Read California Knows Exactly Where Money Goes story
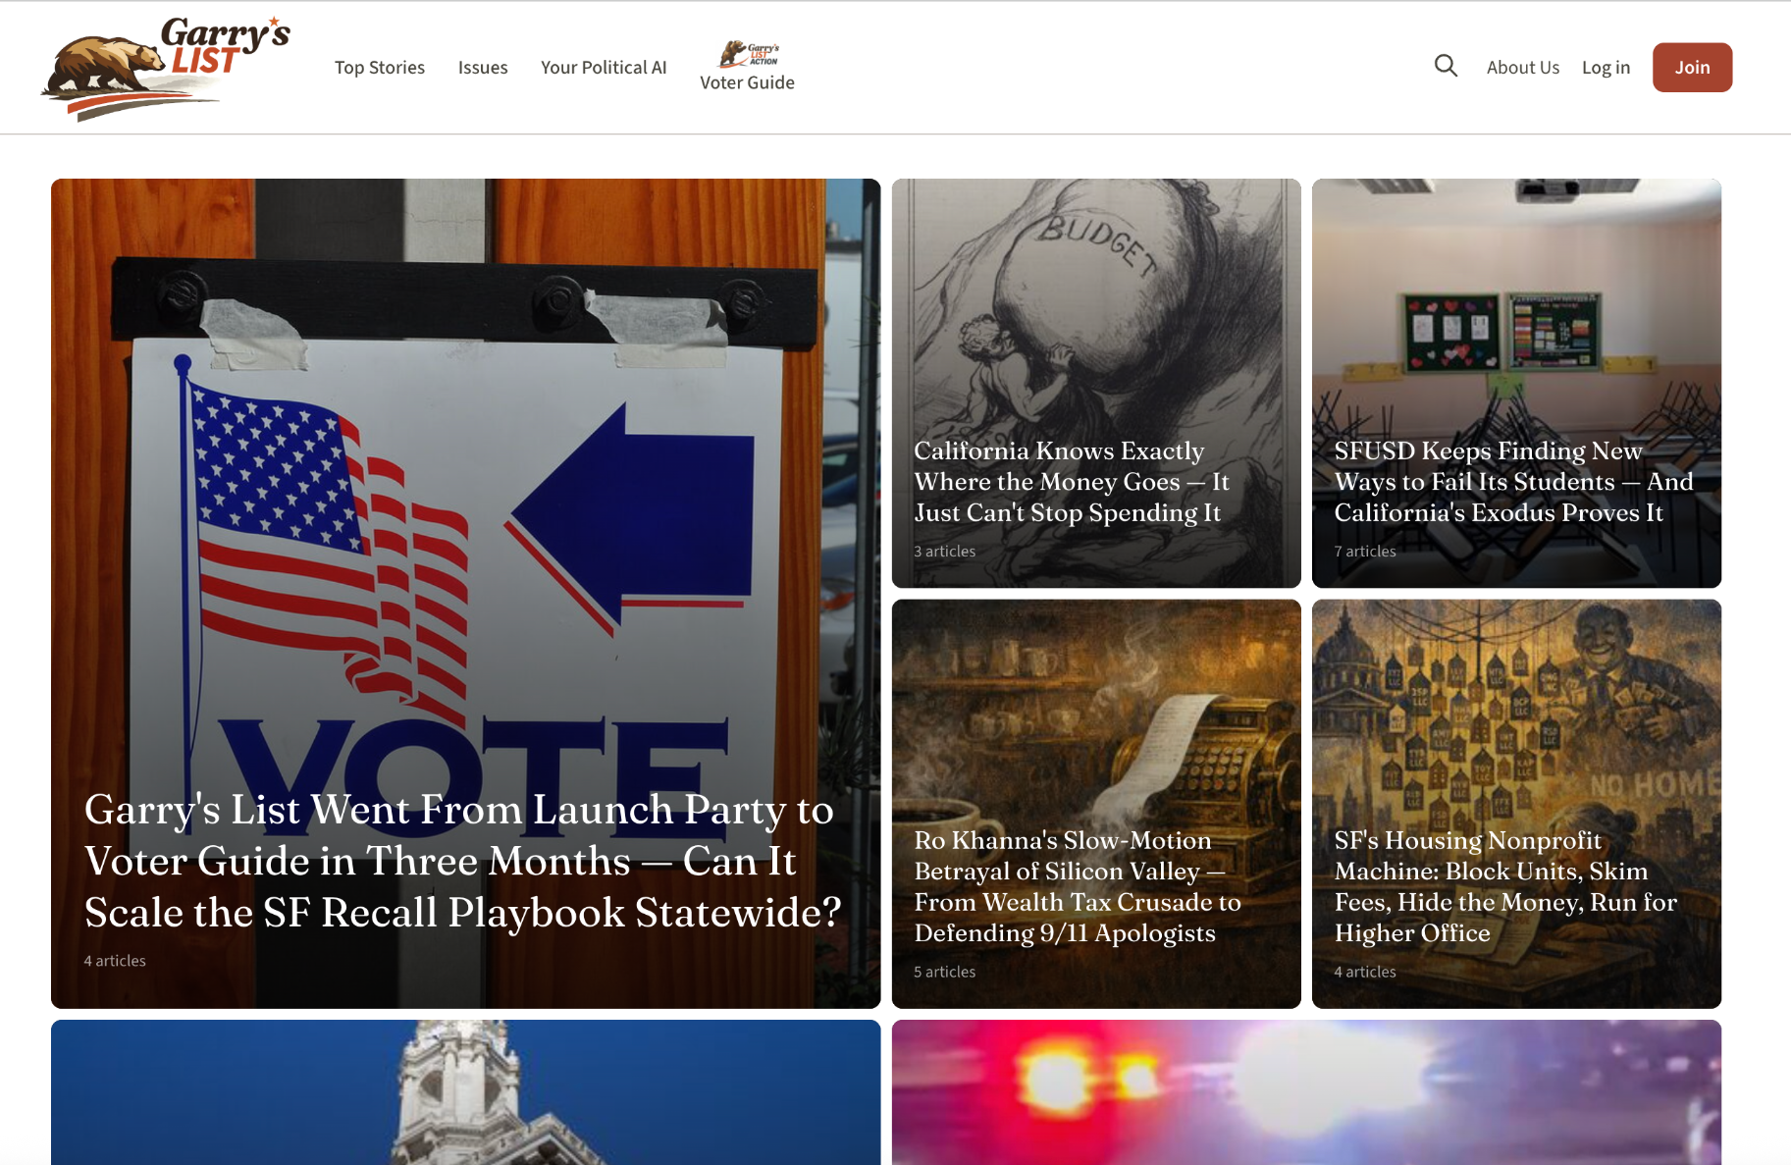Screen dimensions: 1791x1165 tap(1072, 481)
